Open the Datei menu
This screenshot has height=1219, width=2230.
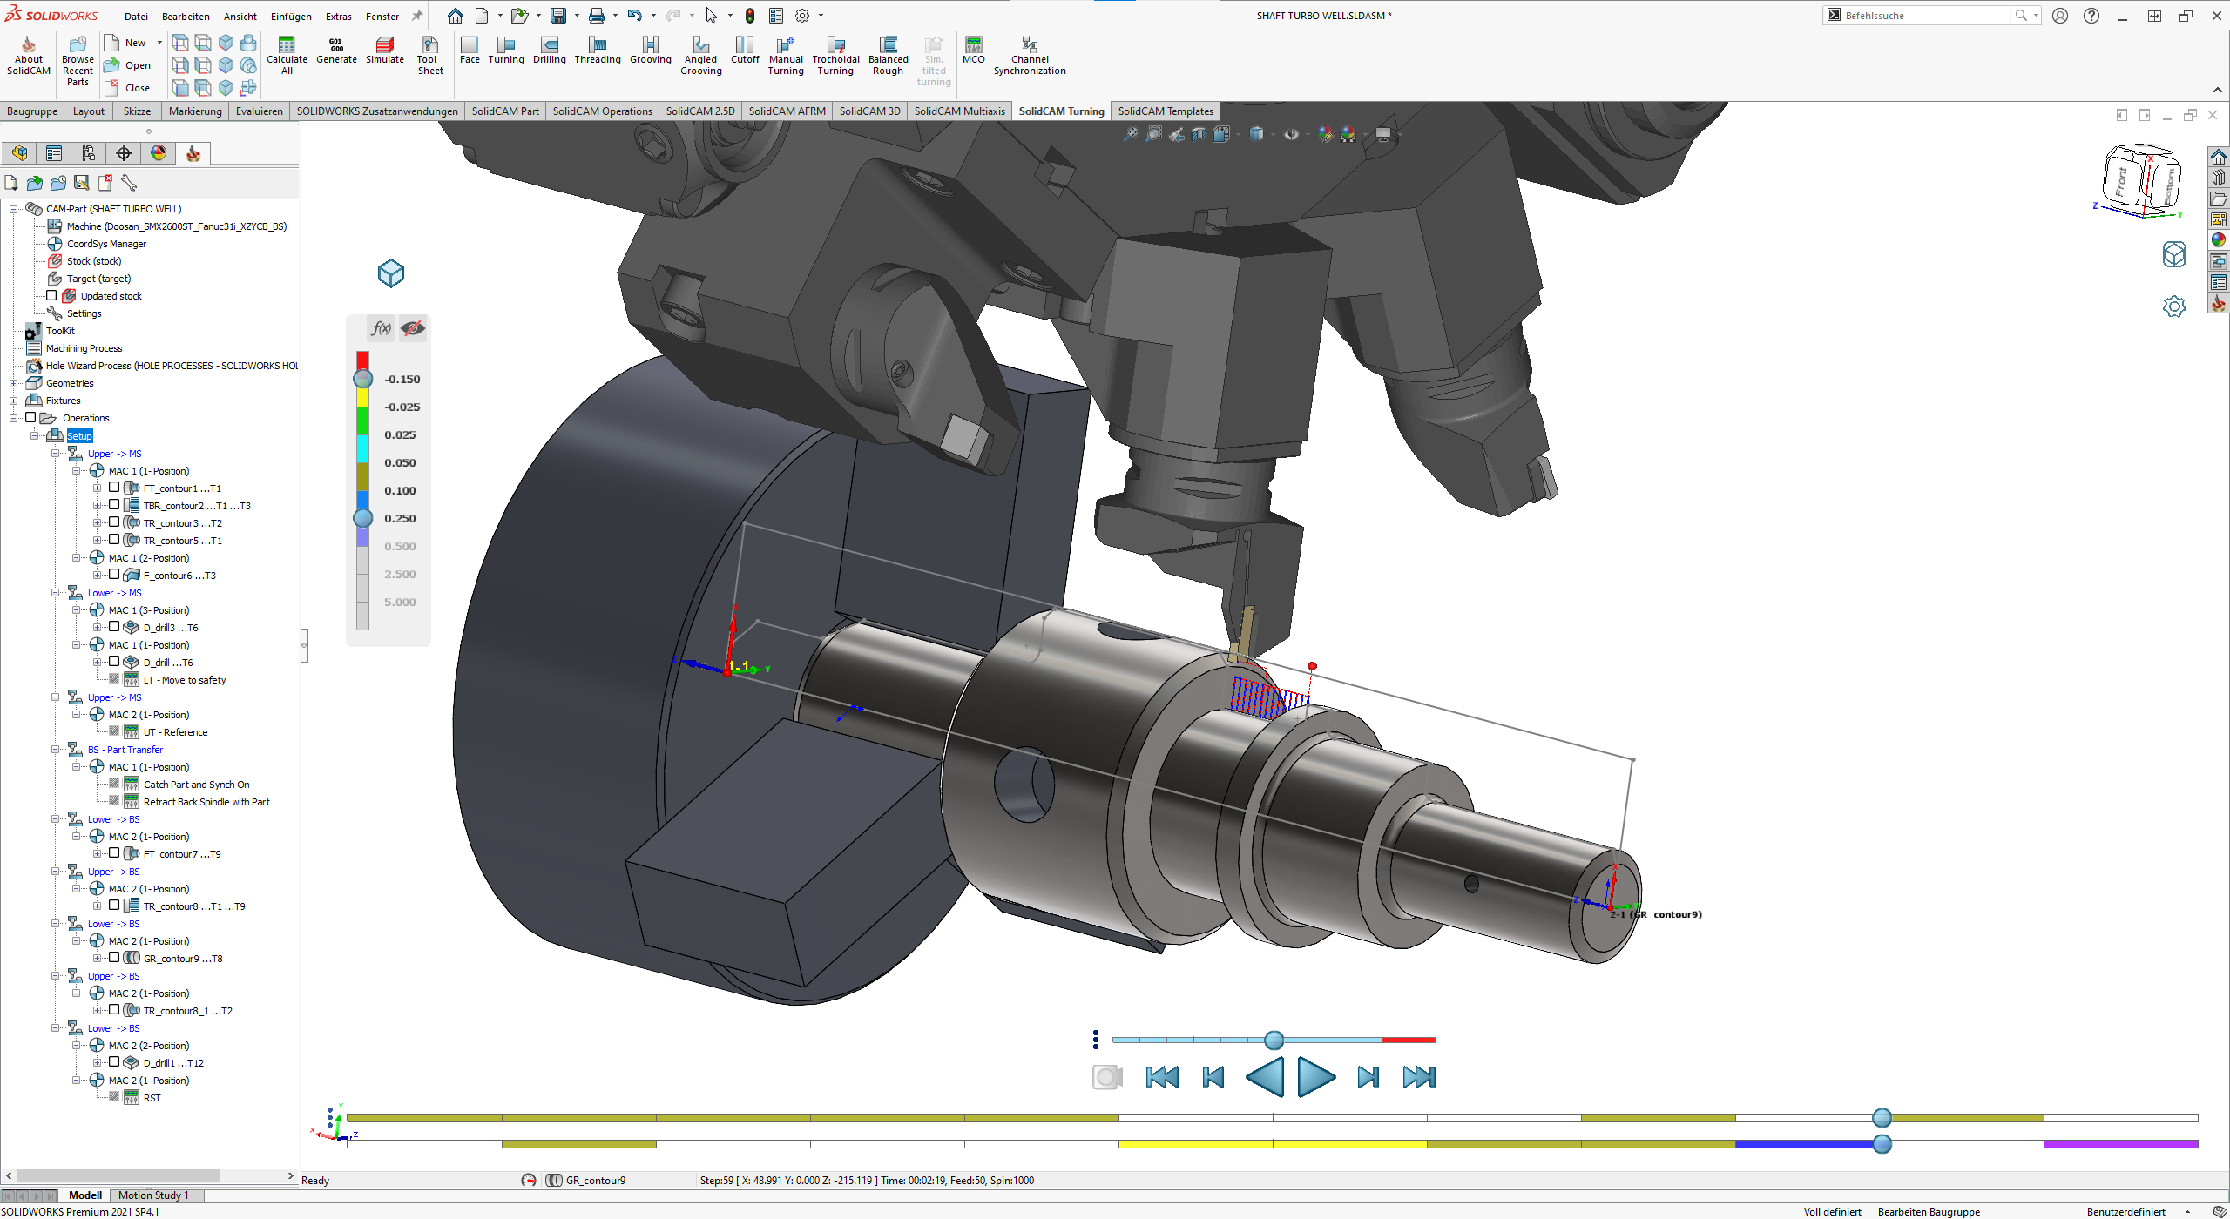(136, 17)
